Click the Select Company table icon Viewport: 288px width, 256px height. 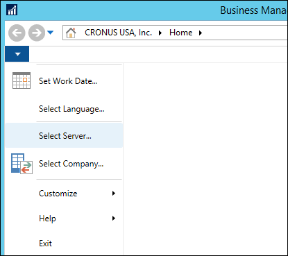coord(22,164)
